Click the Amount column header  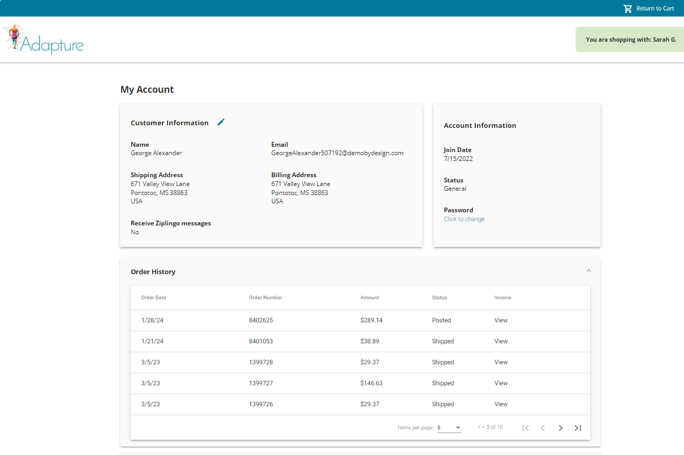coord(370,298)
